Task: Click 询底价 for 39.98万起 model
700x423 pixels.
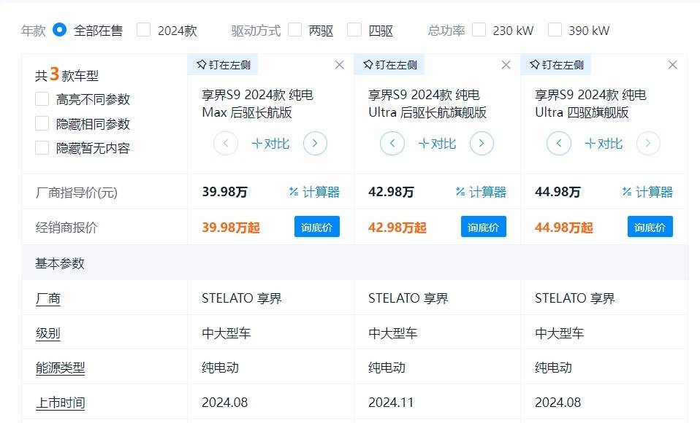Action: click(317, 227)
